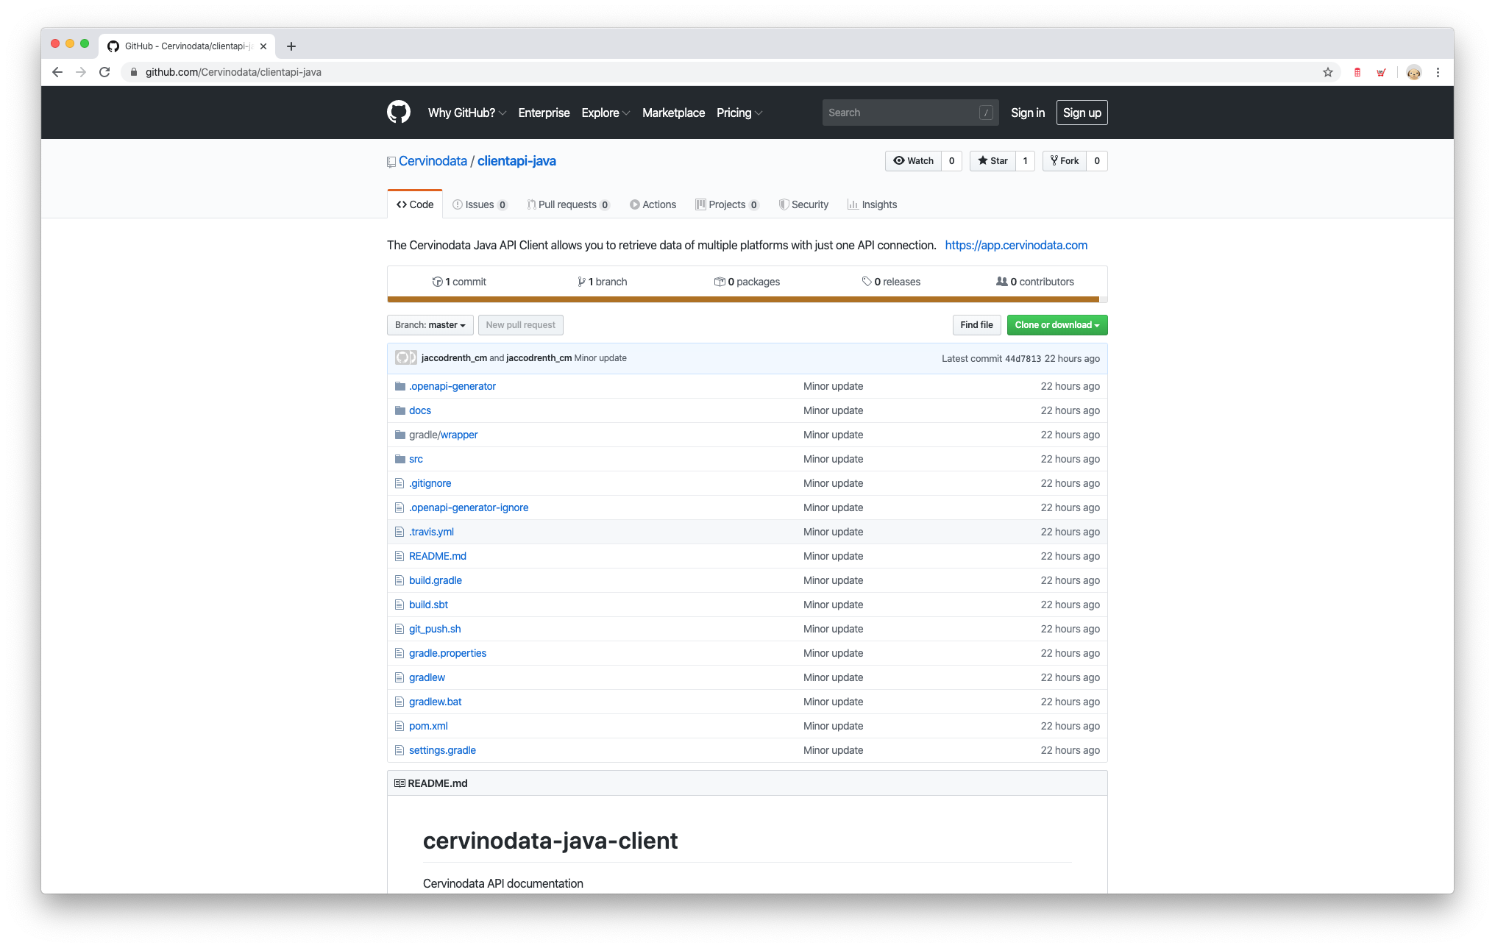The width and height of the screenshot is (1495, 948).
Task: Switch to the Projects tab
Action: pyautogui.click(x=727, y=204)
